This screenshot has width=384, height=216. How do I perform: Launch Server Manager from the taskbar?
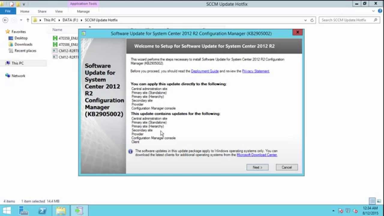pyautogui.click(x=24, y=211)
